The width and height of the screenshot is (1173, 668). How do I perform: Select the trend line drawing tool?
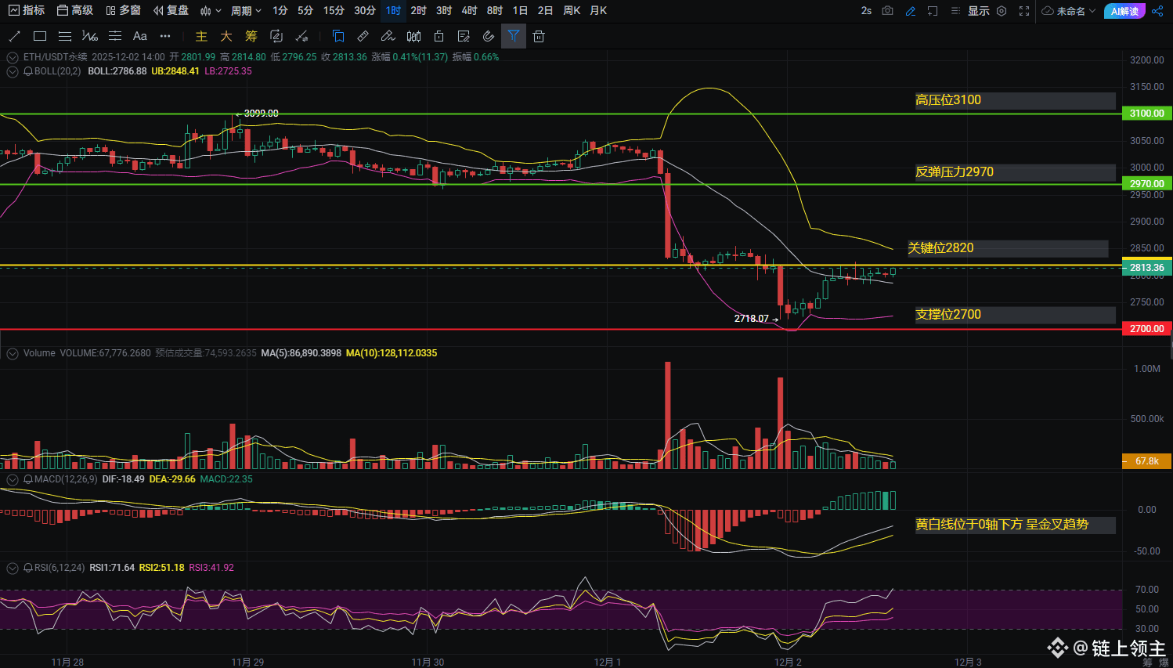14,36
